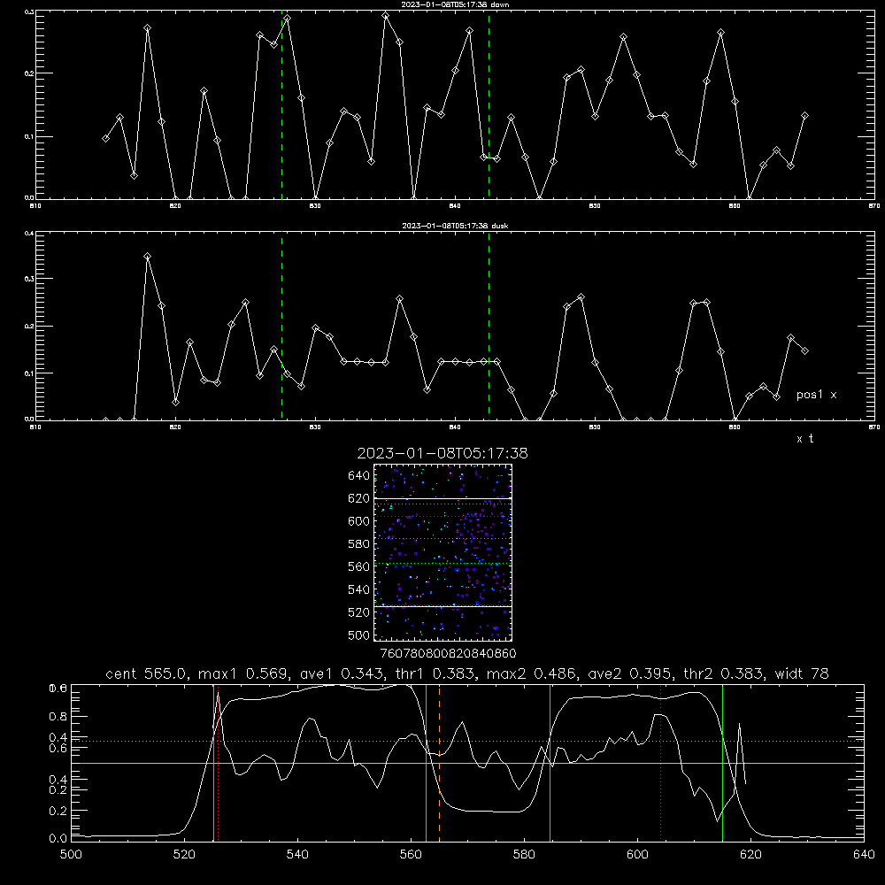
Task: Click the dawn plot peak diamond at 835
Action: (386, 16)
